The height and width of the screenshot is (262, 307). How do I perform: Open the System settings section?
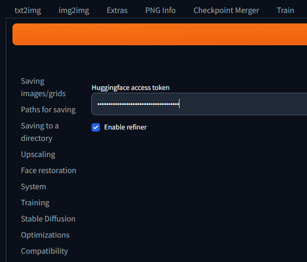point(33,187)
